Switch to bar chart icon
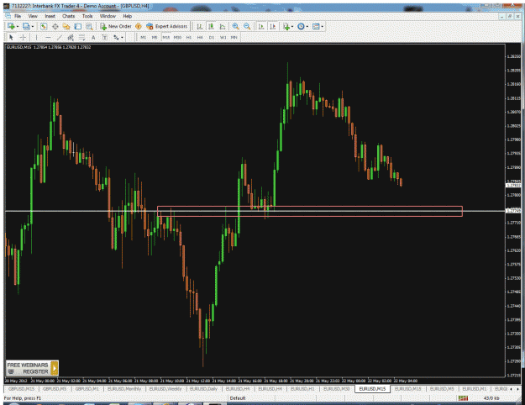Screen dimensions: 525x405 [200, 26]
